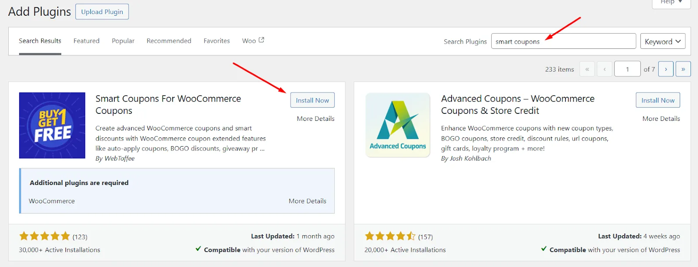The height and width of the screenshot is (267, 698).
Task: Click the 233 items count text
Action: pyautogui.click(x=560, y=69)
